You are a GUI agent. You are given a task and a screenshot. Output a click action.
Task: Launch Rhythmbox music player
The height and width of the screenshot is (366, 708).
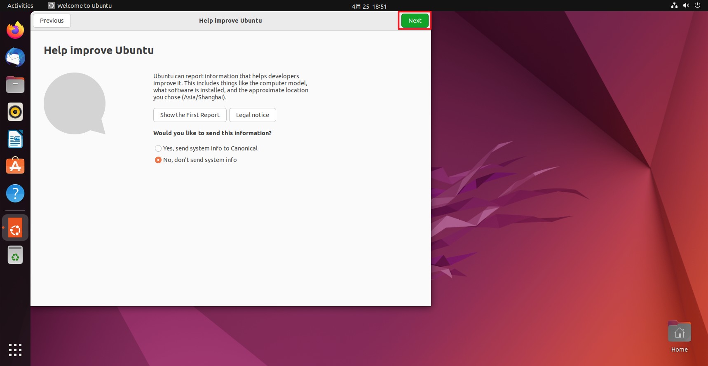15,112
